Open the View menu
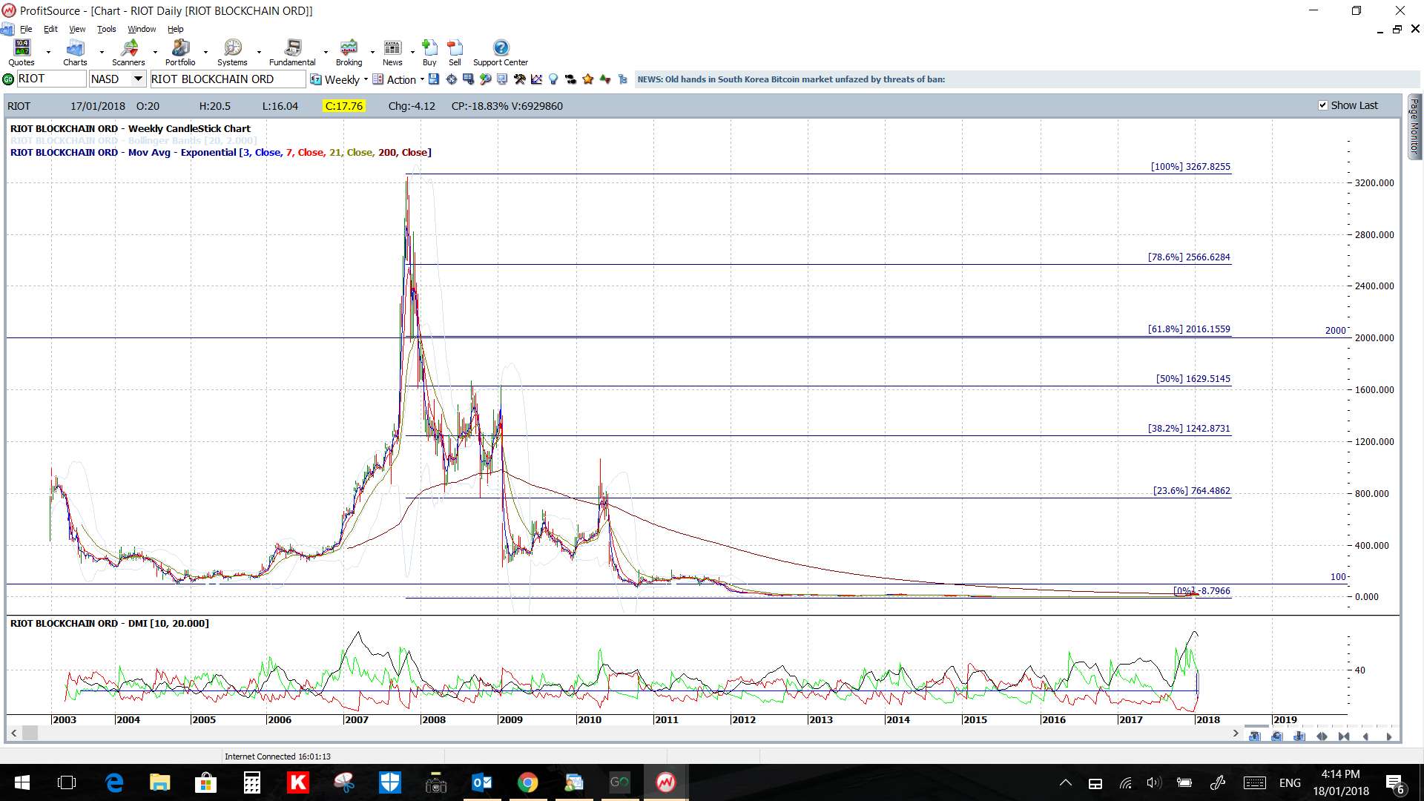Screen dimensions: 1424x801 point(77,29)
